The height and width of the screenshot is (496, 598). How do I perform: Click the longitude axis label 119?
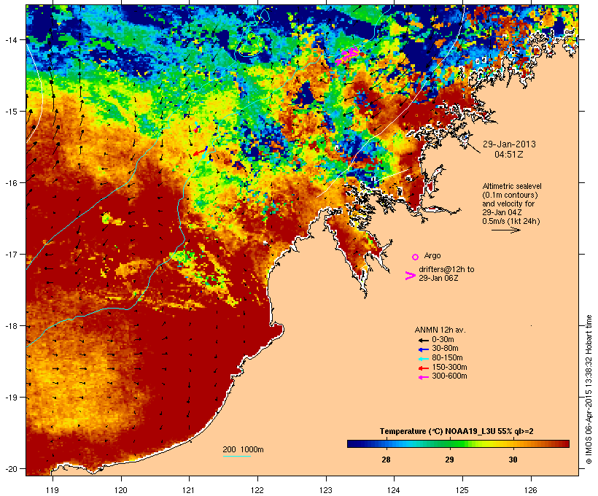click(x=53, y=490)
